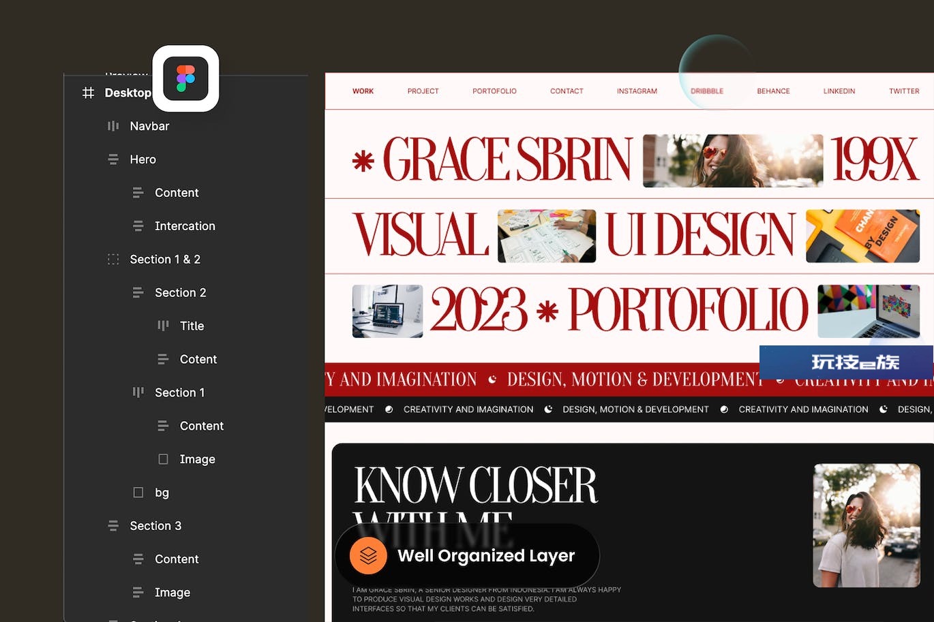Click the icon next to Intercation layer
This screenshot has height=622, width=934.
tap(138, 226)
